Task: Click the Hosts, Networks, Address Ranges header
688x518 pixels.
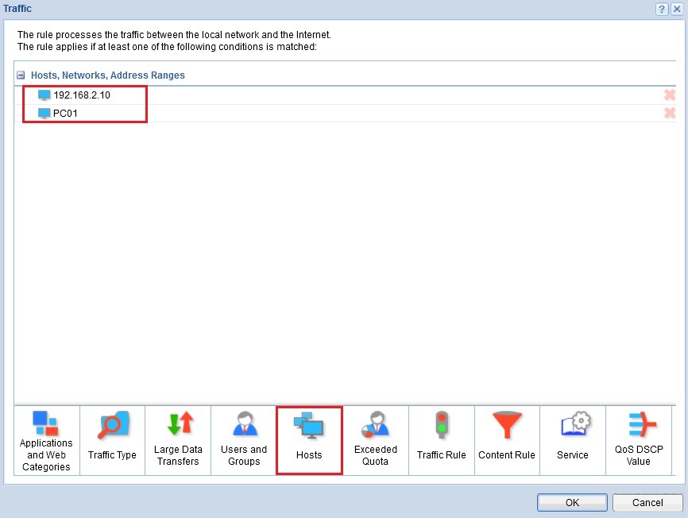Action: pyautogui.click(x=107, y=75)
